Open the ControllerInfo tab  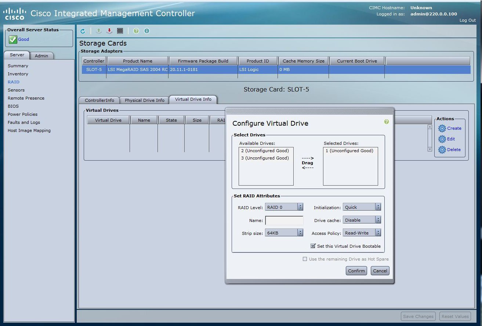99,100
